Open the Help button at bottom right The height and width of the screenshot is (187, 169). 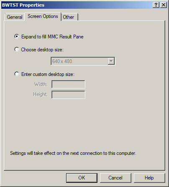click(149, 178)
